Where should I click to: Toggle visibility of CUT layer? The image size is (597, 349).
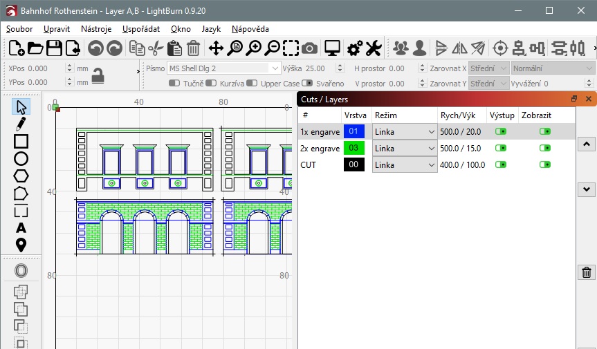tap(546, 164)
